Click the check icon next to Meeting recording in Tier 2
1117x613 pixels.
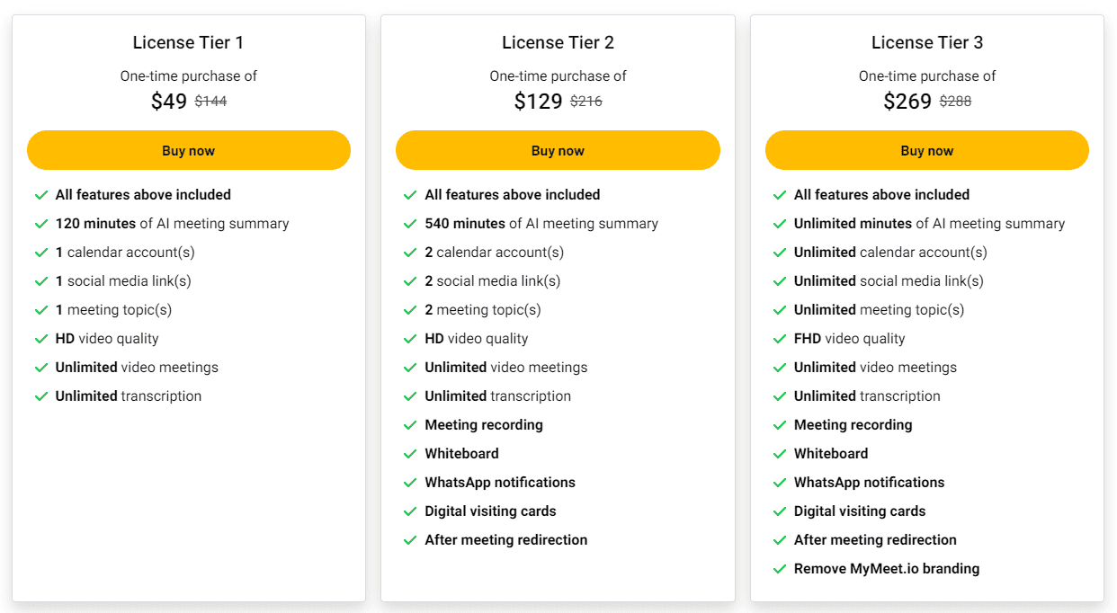(411, 424)
